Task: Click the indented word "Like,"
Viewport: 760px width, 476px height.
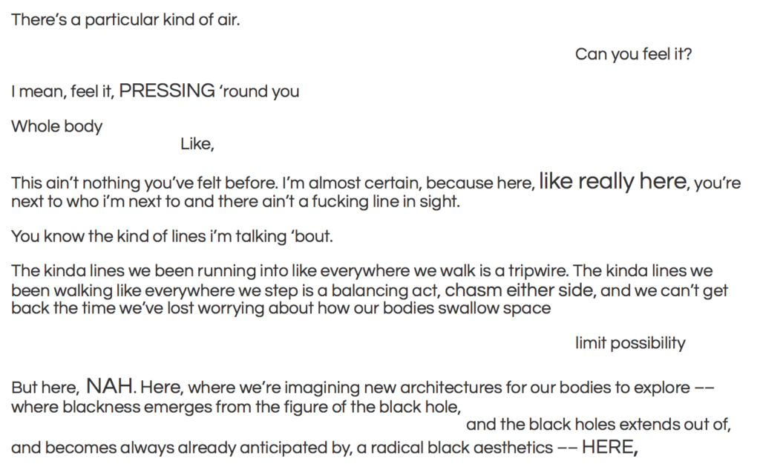Action: pos(197,144)
